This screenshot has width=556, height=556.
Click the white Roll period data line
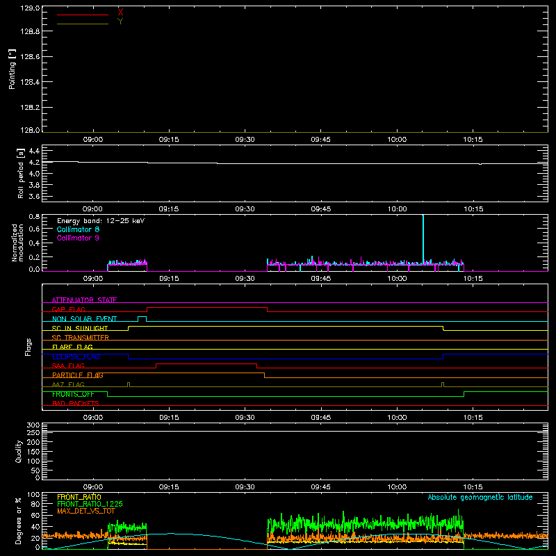tap(295, 163)
